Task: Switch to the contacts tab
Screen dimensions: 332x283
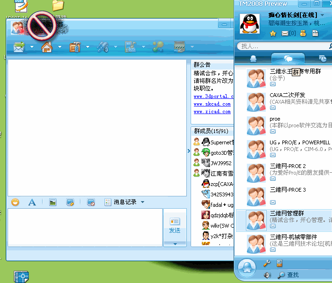Action: [253, 59]
